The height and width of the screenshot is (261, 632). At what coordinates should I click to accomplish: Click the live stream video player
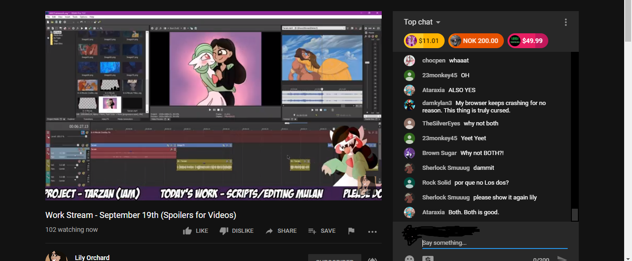tap(213, 106)
